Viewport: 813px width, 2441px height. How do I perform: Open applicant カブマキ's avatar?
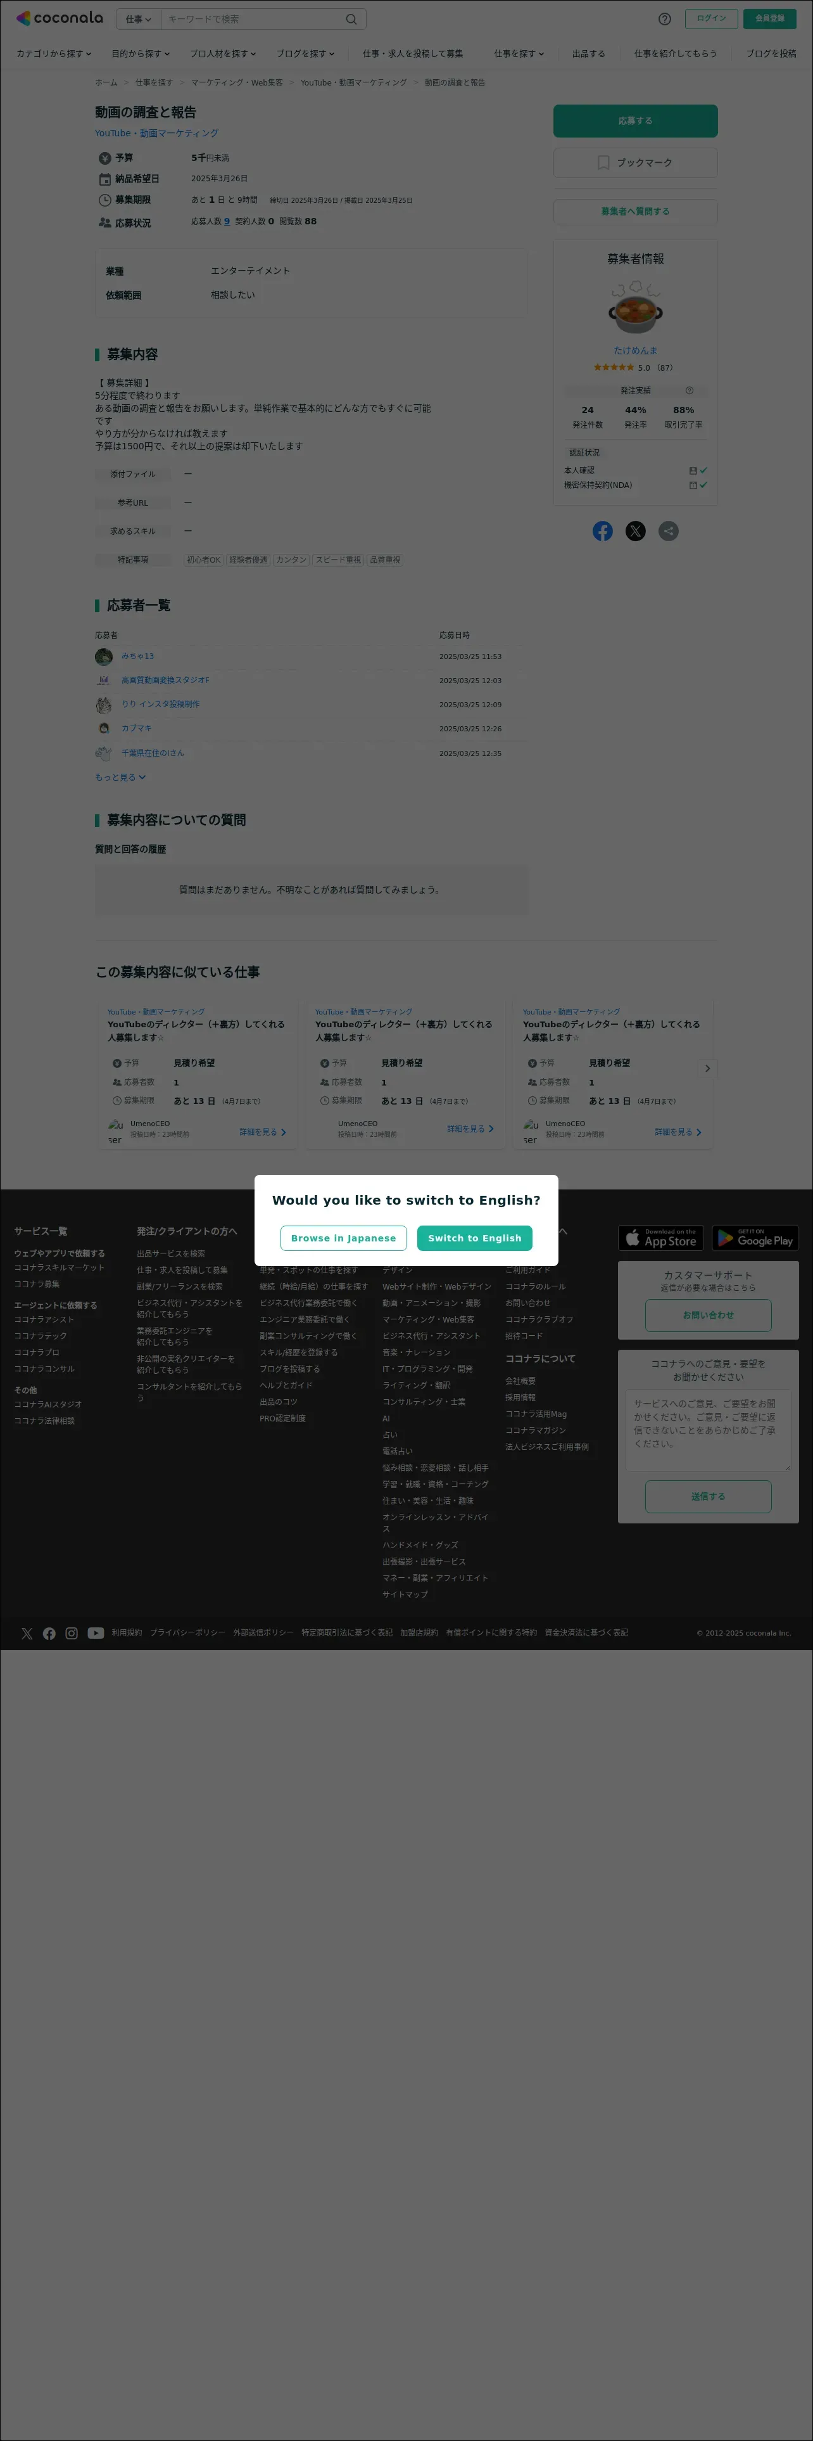[x=104, y=729]
